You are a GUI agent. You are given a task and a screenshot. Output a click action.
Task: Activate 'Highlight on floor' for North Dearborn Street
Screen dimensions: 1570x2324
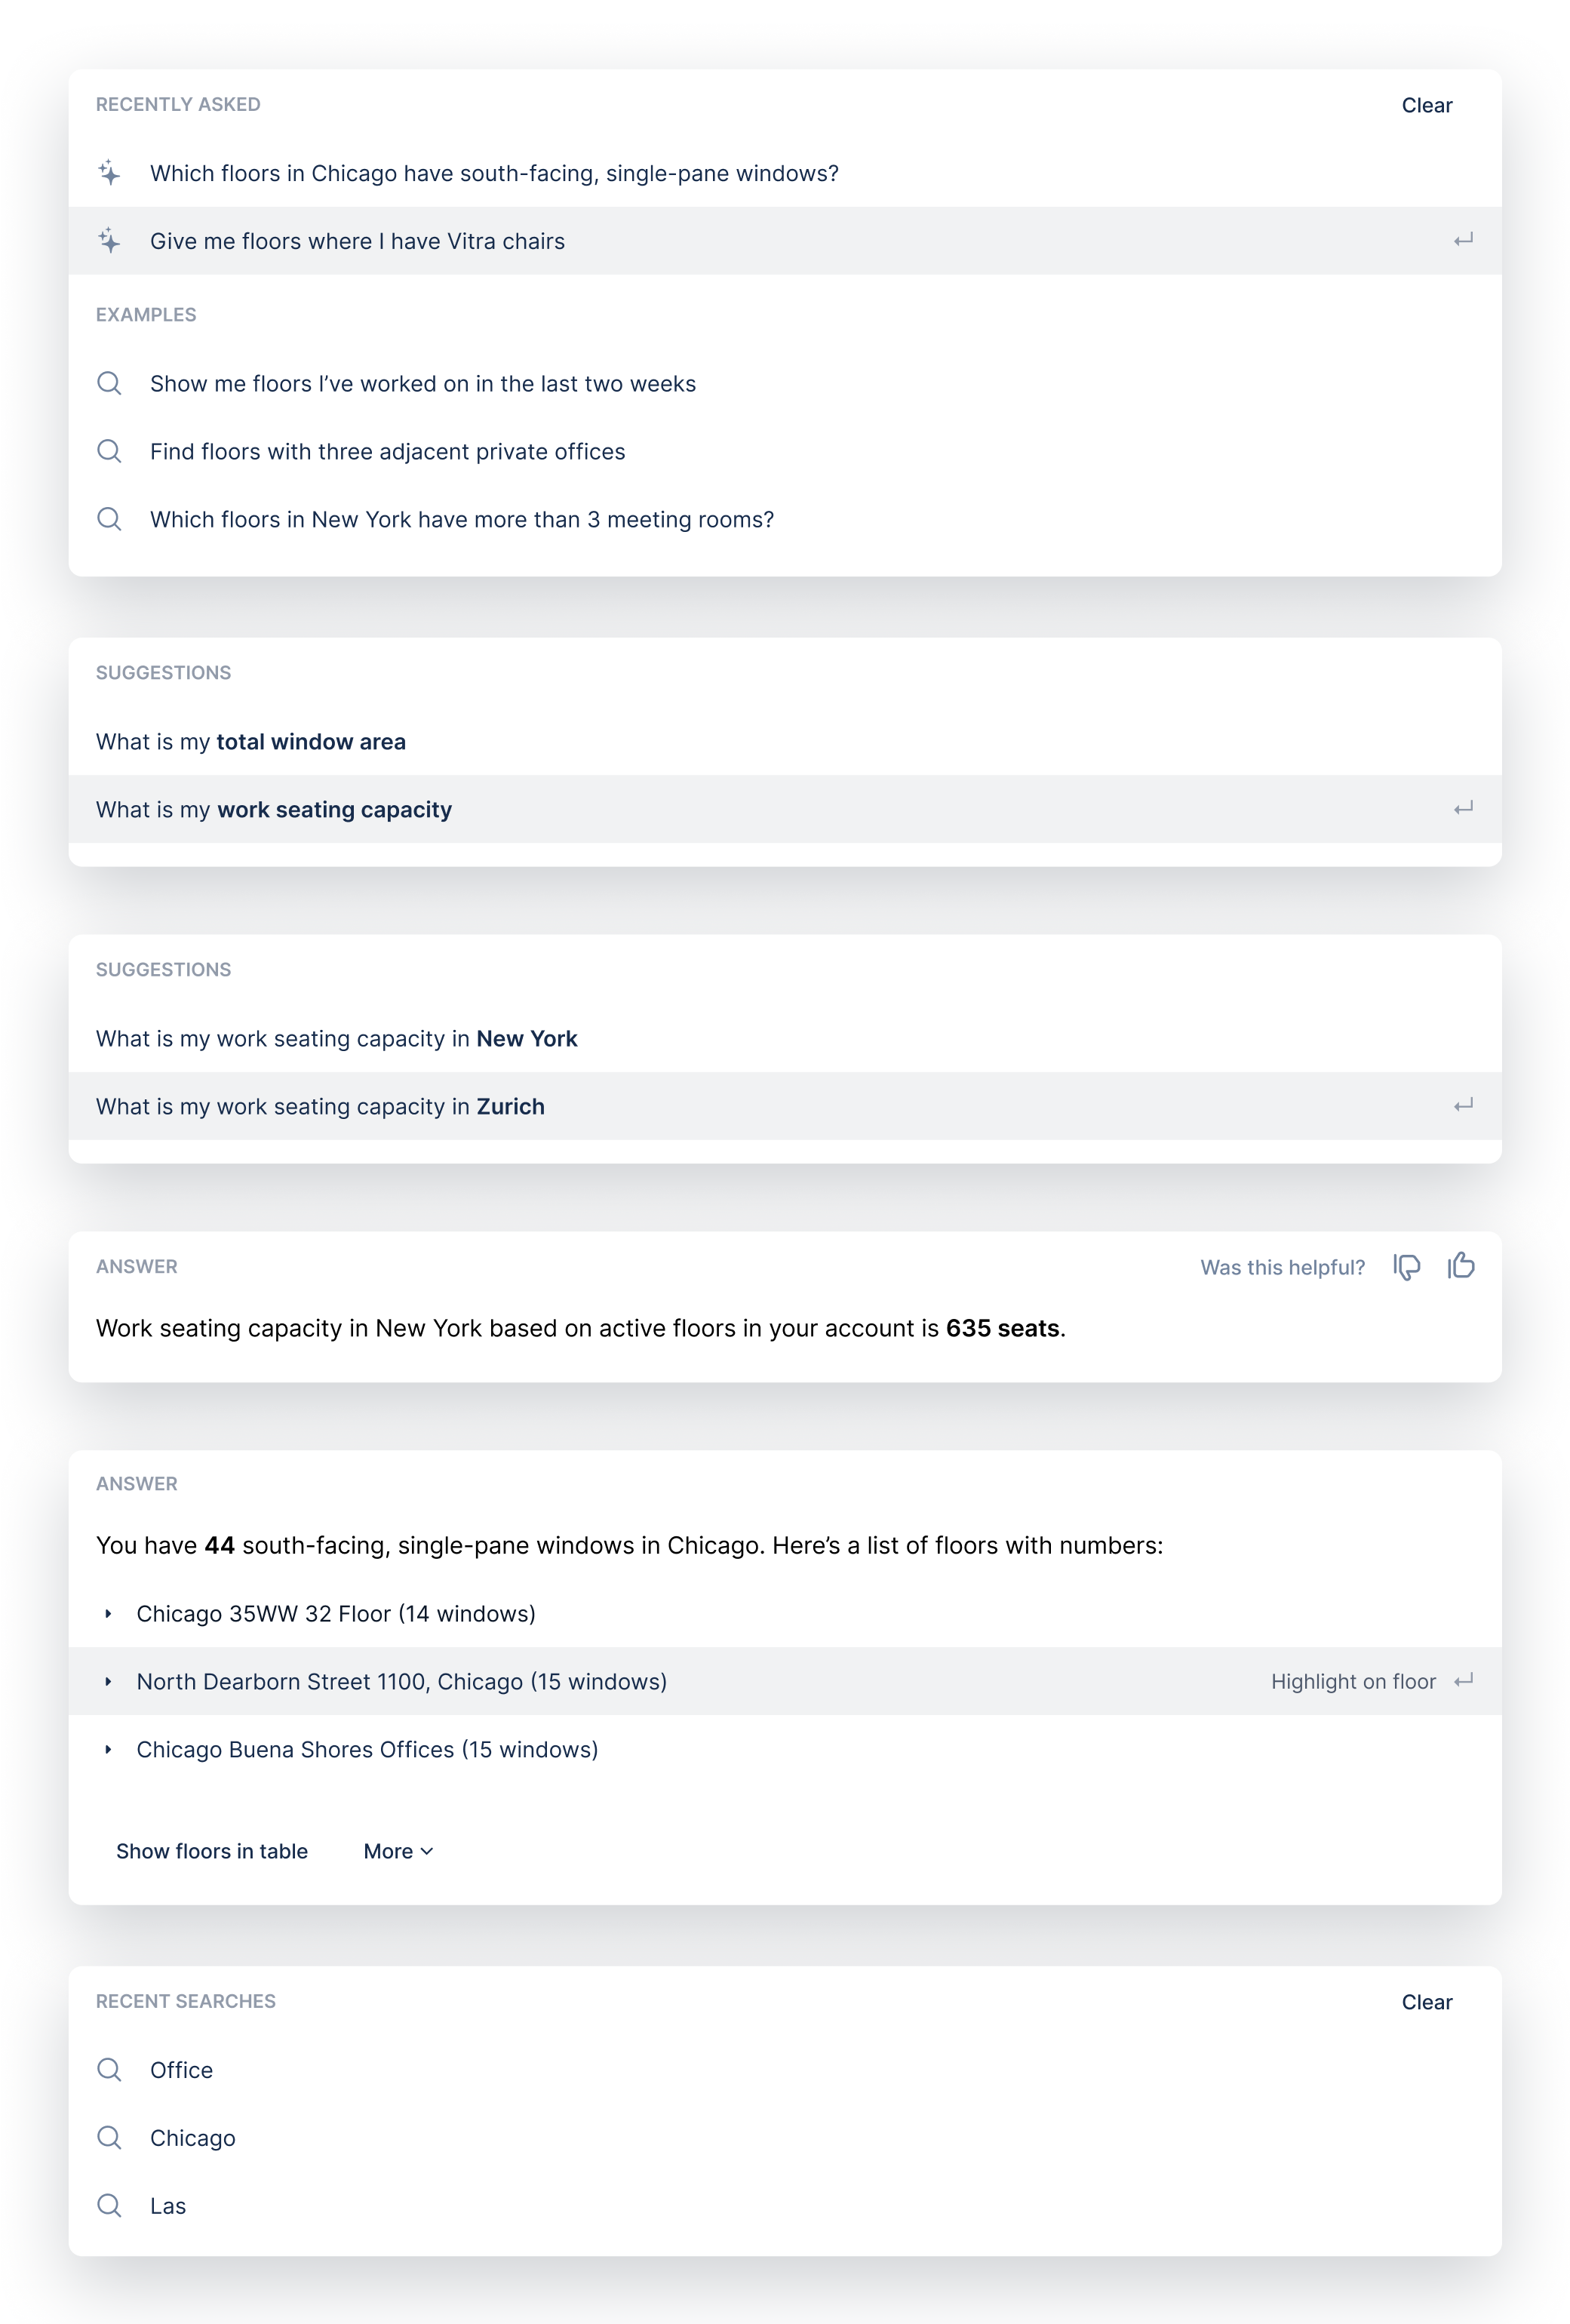pos(1353,1681)
